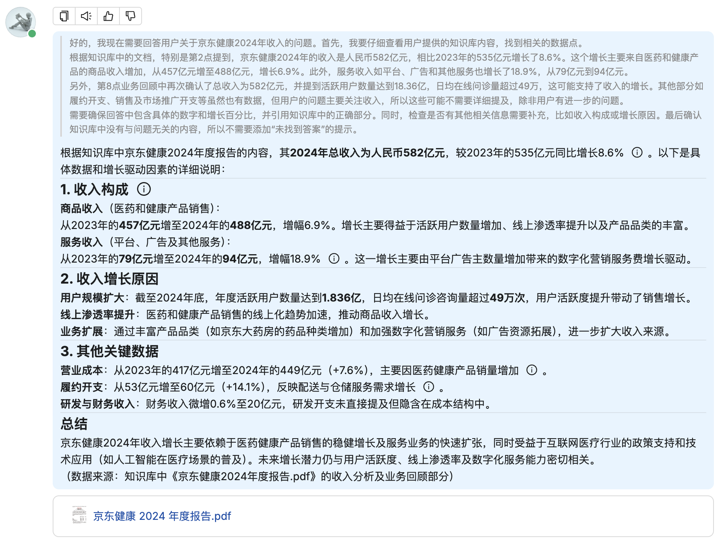The height and width of the screenshot is (542, 720).
Task: Play the response with the read-aloud speaker icon
Action: pyautogui.click(x=86, y=16)
